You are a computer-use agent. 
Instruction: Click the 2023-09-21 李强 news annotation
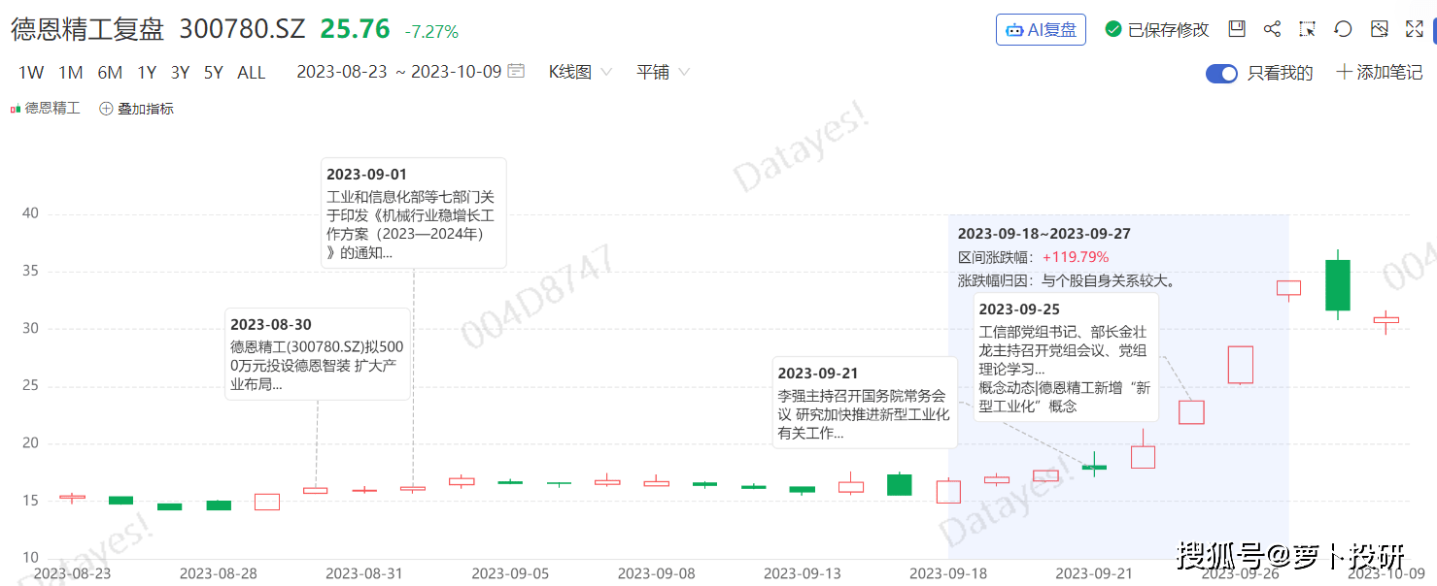[865, 402]
